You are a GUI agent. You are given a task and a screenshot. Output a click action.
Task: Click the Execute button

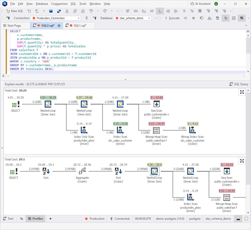172,18
